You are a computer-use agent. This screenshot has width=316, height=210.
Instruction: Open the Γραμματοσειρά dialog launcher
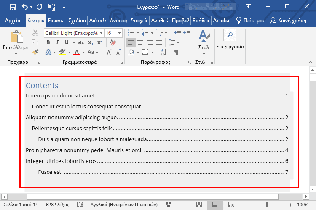[121, 63]
